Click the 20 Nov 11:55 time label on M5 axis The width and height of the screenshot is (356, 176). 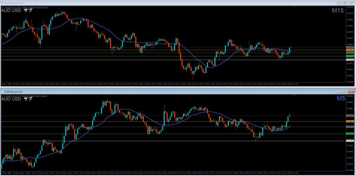coord(293,173)
